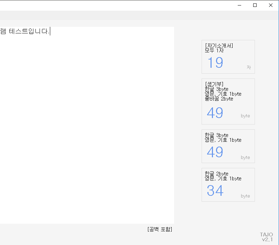This screenshot has height=245, width=279.
Task: Click the '한글 2byte' label
Action: tap(216, 173)
